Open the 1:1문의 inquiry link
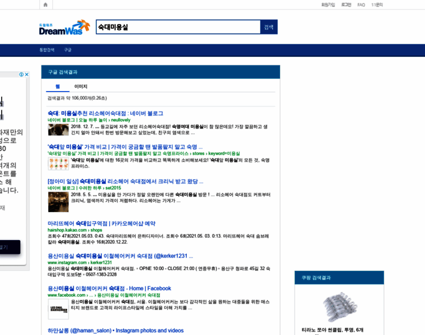This screenshot has width=425, height=335. point(377,4)
